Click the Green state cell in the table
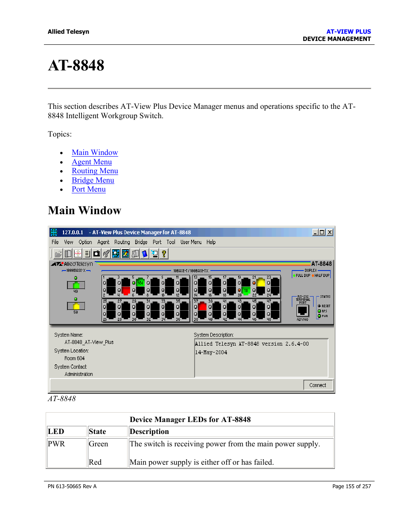407x527 pixels. (99, 444)
